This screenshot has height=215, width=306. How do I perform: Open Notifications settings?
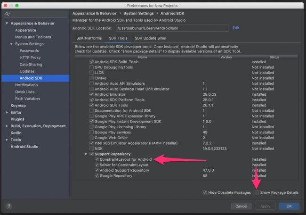[x=26, y=85]
